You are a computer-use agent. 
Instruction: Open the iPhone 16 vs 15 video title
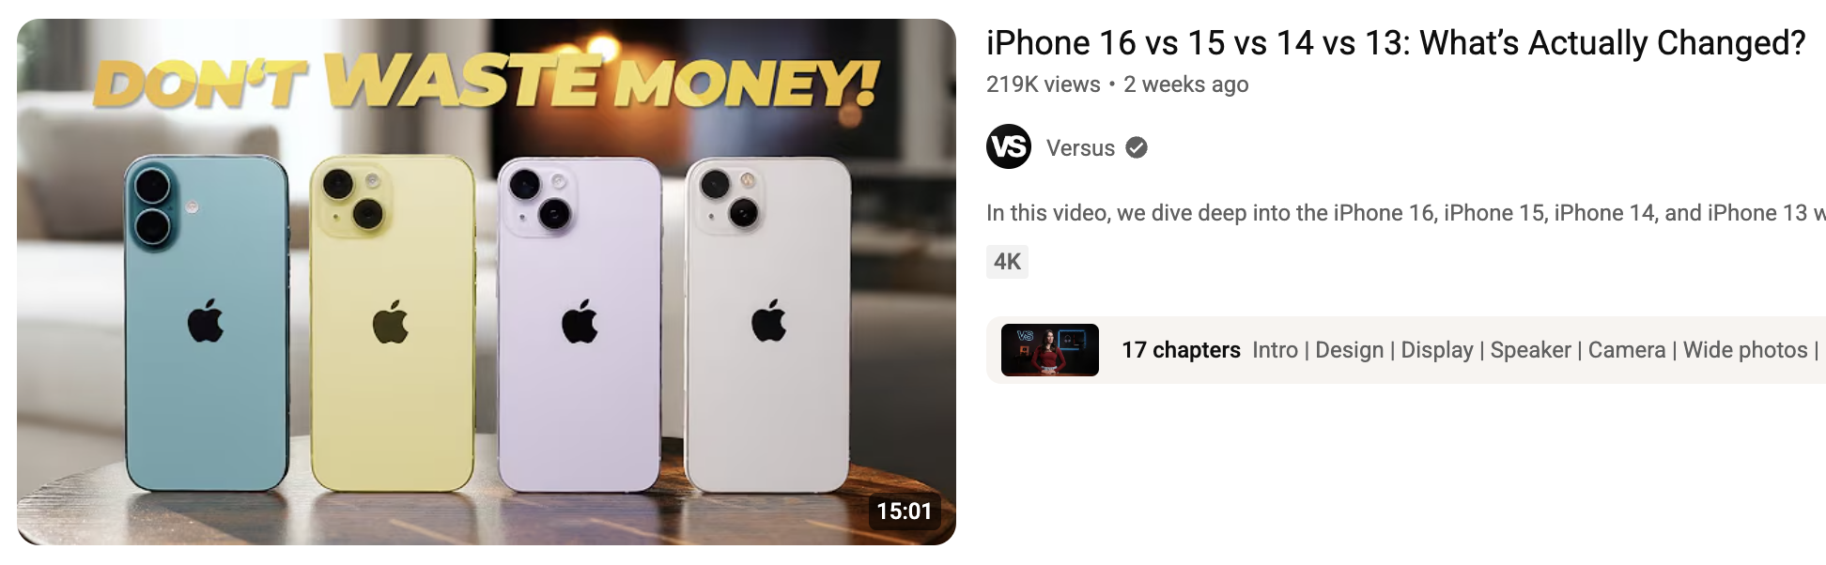click(x=1396, y=43)
